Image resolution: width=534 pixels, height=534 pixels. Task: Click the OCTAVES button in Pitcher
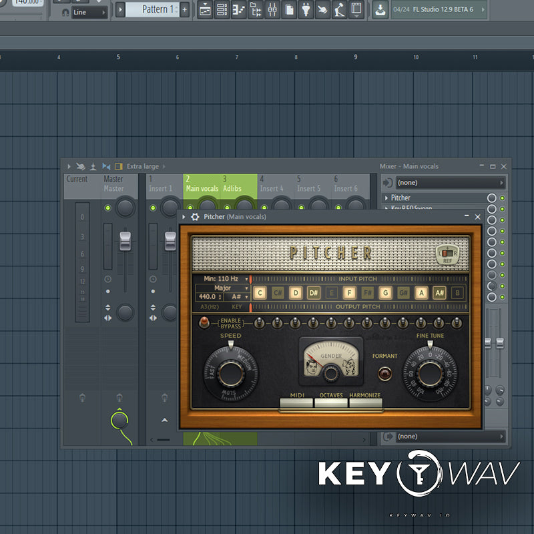point(331,403)
